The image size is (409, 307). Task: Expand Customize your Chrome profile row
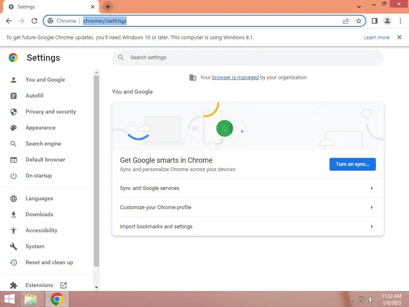pyautogui.click(x=248, y=207)
